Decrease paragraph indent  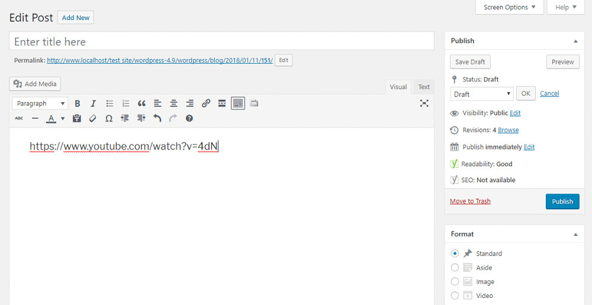coord(125,118)
